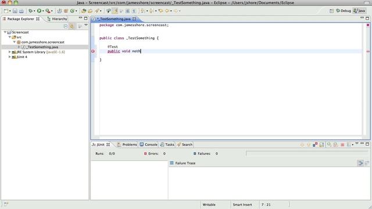Screen dimensions: 372x209
Task: Open dropdown arrow beside Run icon
Action: (x=43, y=11)
